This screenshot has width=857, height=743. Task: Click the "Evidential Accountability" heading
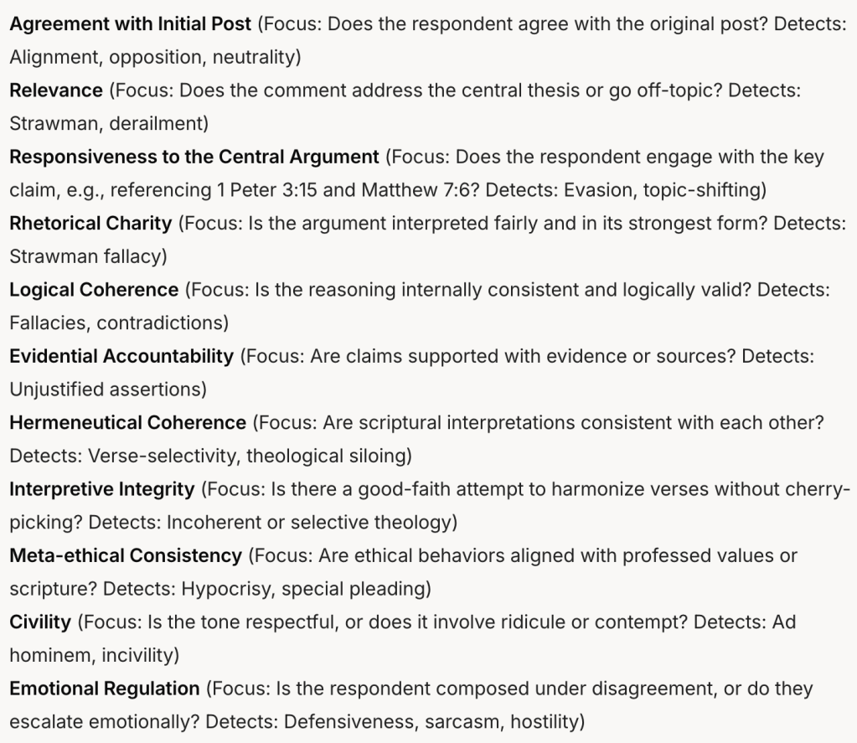pos(121,355)
